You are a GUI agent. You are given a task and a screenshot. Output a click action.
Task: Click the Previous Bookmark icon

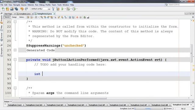tap(59, 17)
